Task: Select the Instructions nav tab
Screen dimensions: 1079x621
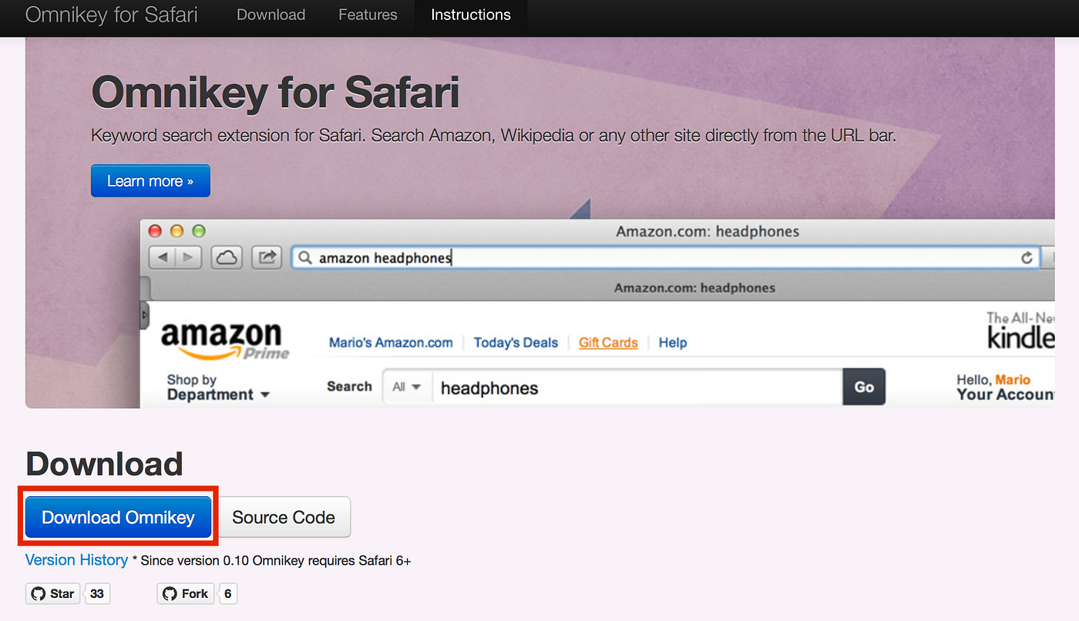Action: (470, 15)
